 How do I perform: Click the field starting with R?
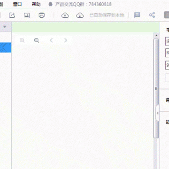(167, 53)
